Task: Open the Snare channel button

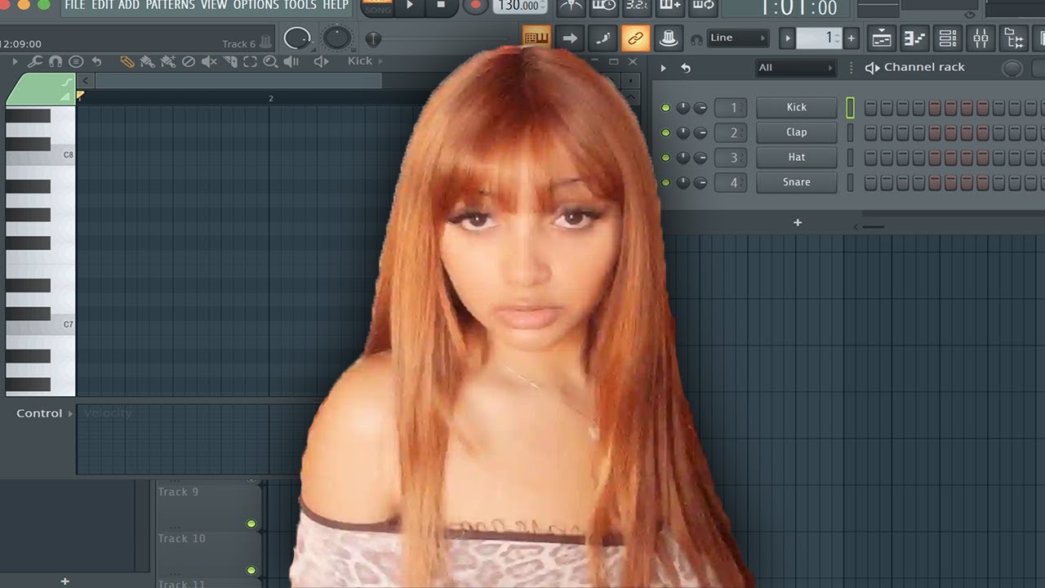Action: click(x=797, y=182)
